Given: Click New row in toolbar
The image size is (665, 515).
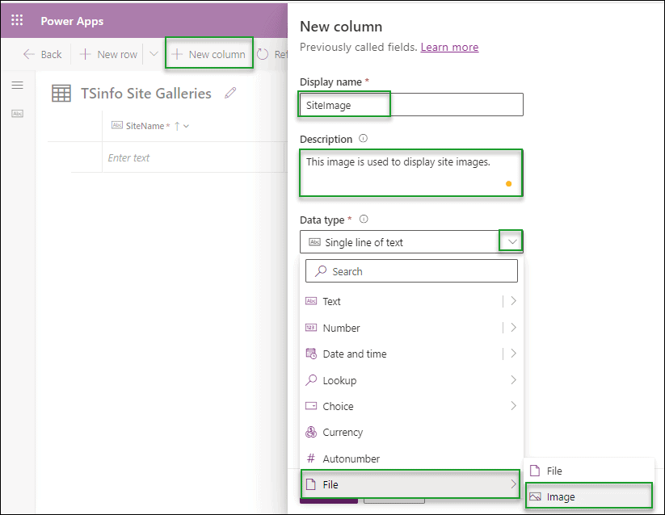Looking at the screenshot, I should pyautogui.click(x=108, y=54).
